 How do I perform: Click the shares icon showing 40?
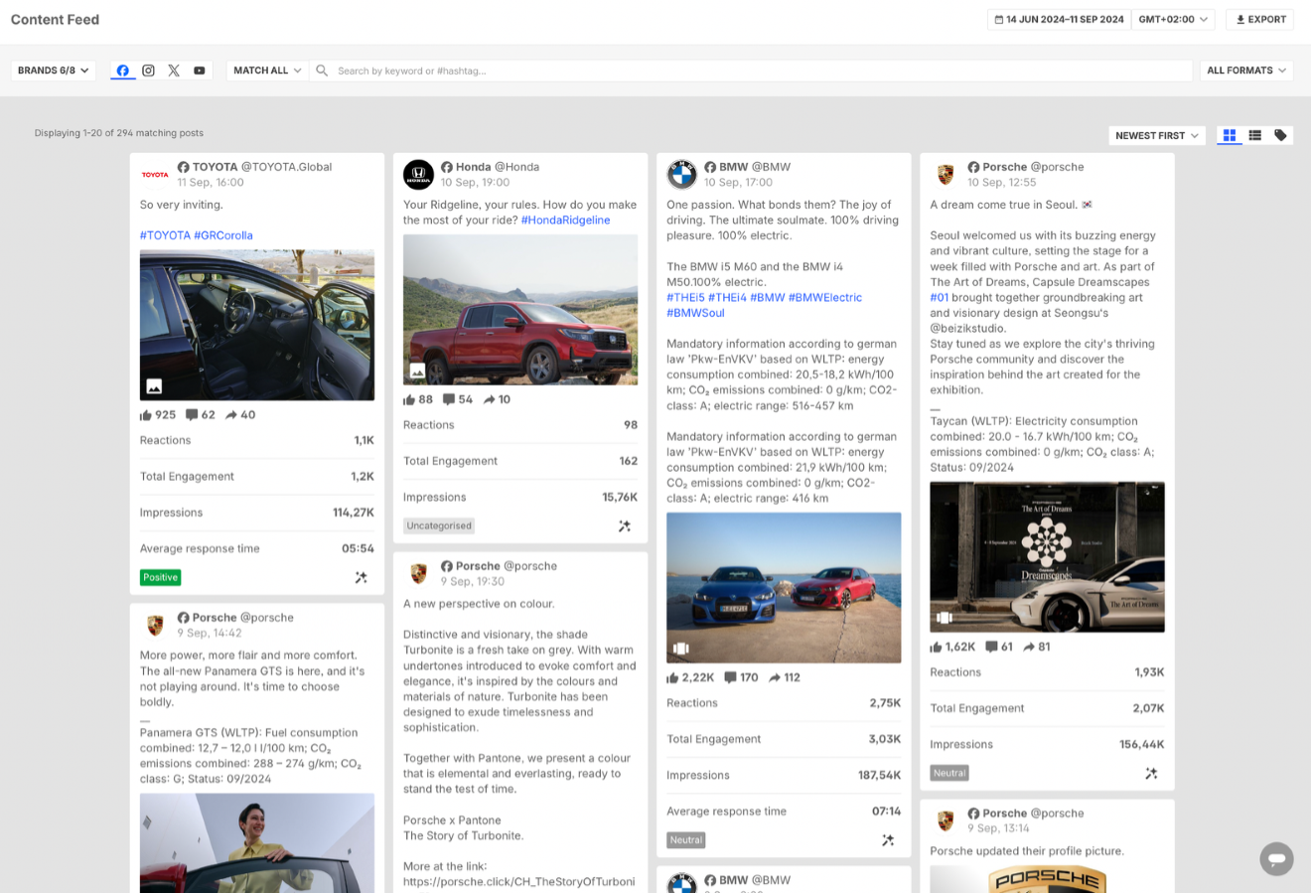(231, 415)
